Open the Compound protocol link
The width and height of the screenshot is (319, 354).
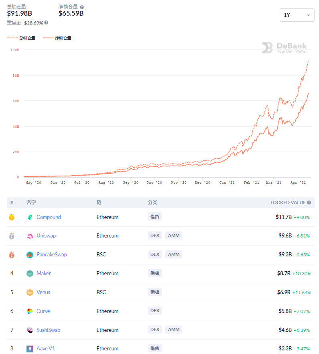tap(49, 217)
